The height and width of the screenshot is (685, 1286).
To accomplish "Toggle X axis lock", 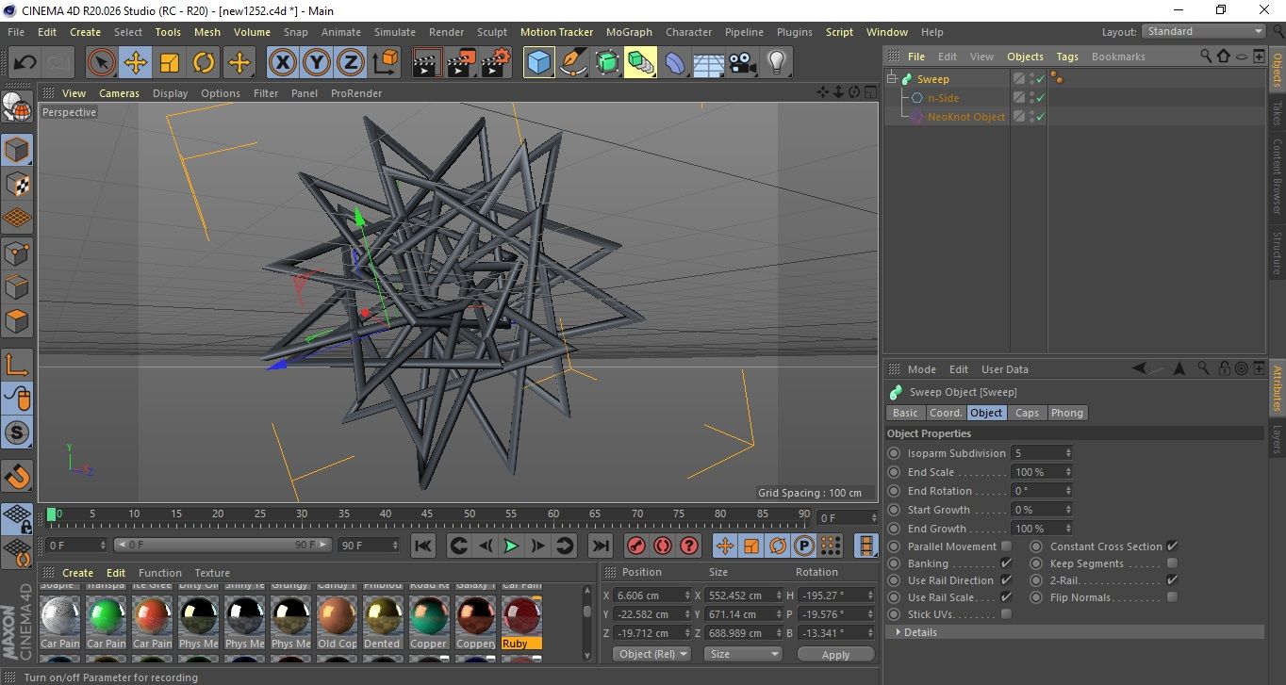I will (x=282, y=63).
